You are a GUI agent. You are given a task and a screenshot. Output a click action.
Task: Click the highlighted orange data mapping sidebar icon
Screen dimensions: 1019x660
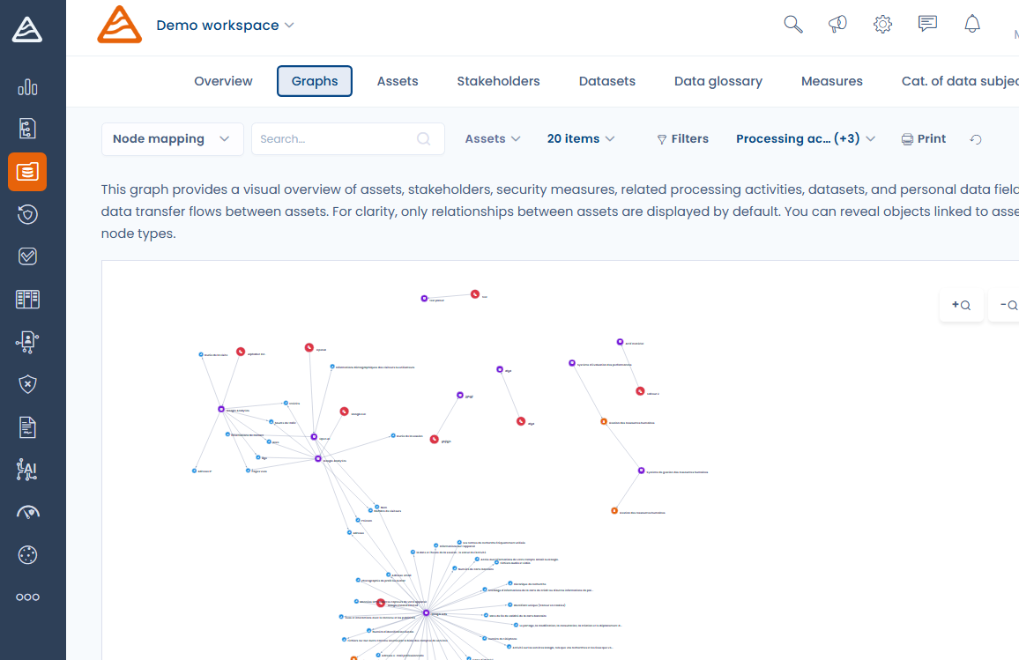pyautogui.click(x=26, y=171)
